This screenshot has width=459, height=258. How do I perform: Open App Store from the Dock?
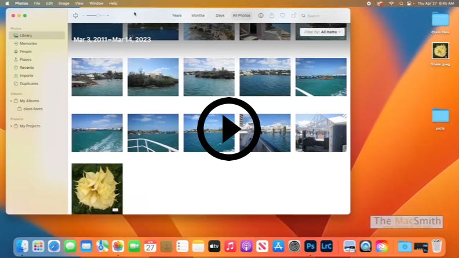278,246
